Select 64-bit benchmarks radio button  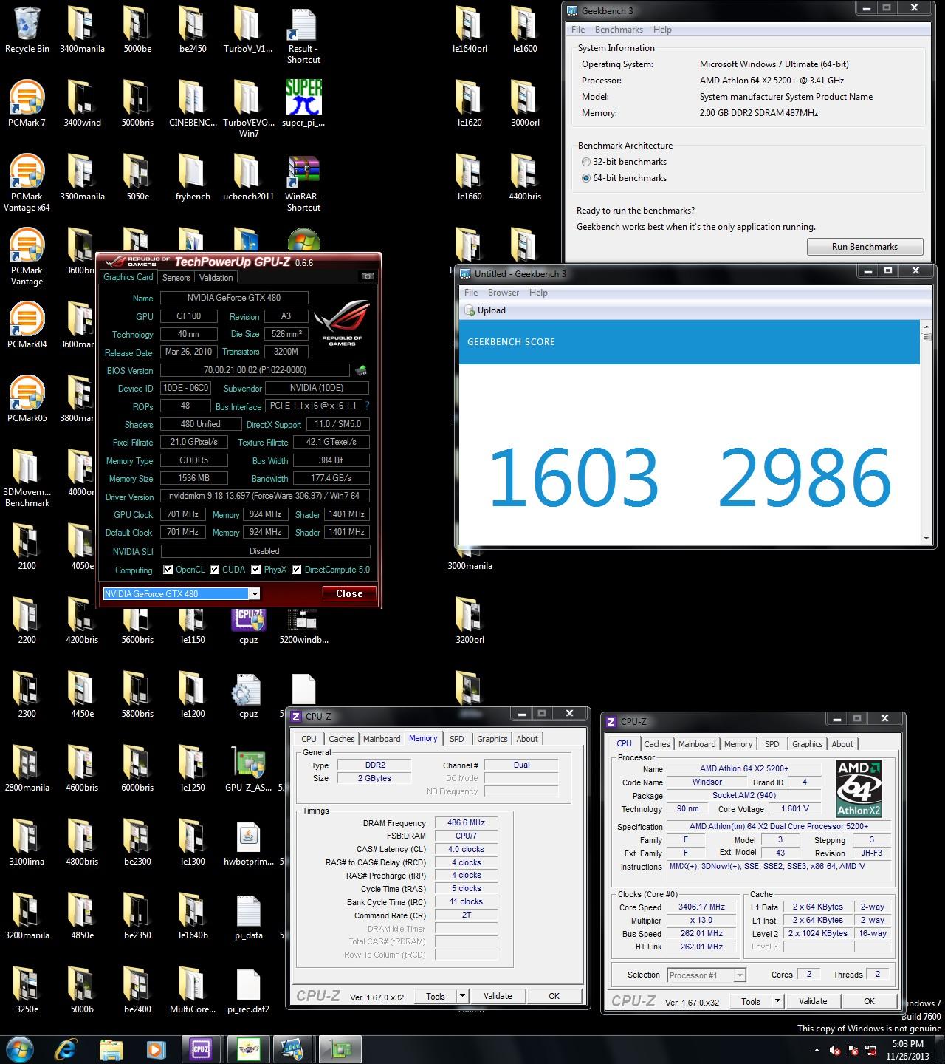coord(586,178)
